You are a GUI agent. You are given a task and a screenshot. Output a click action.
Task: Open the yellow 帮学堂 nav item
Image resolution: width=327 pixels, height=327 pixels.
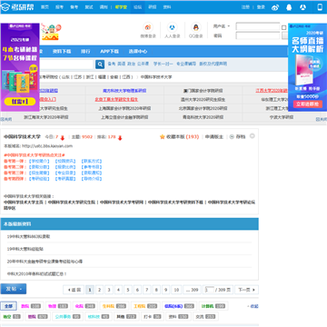121,7
